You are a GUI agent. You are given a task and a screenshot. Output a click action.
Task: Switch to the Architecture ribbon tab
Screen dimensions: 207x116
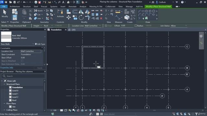coord(15,6)
